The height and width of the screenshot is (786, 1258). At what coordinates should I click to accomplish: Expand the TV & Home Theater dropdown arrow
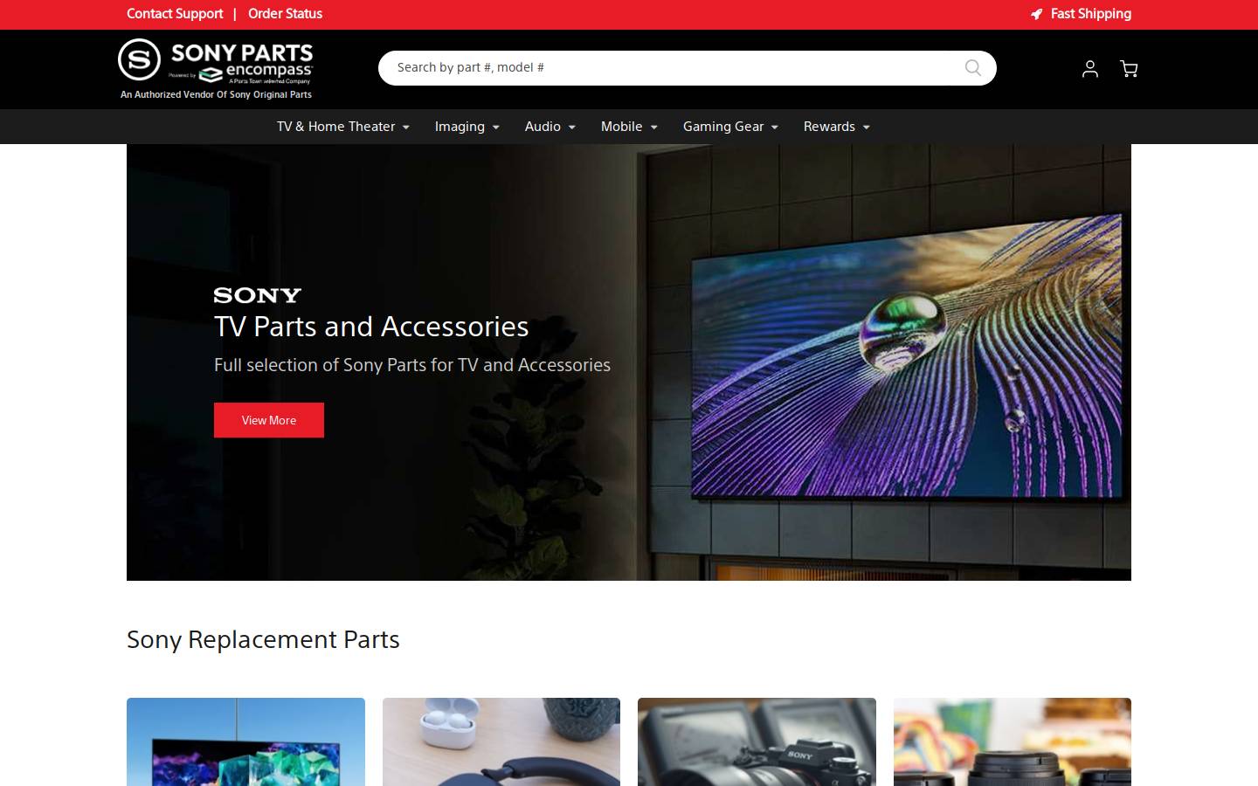coord(405,128)
